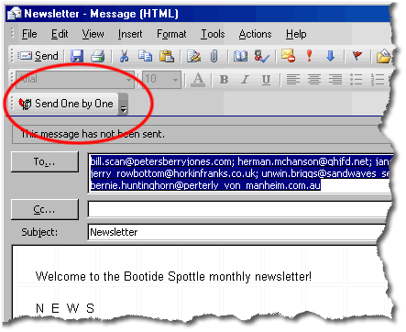Apply numbered list formatting
The height and width of the screenshot is (332, 406).
coord(378,80)
